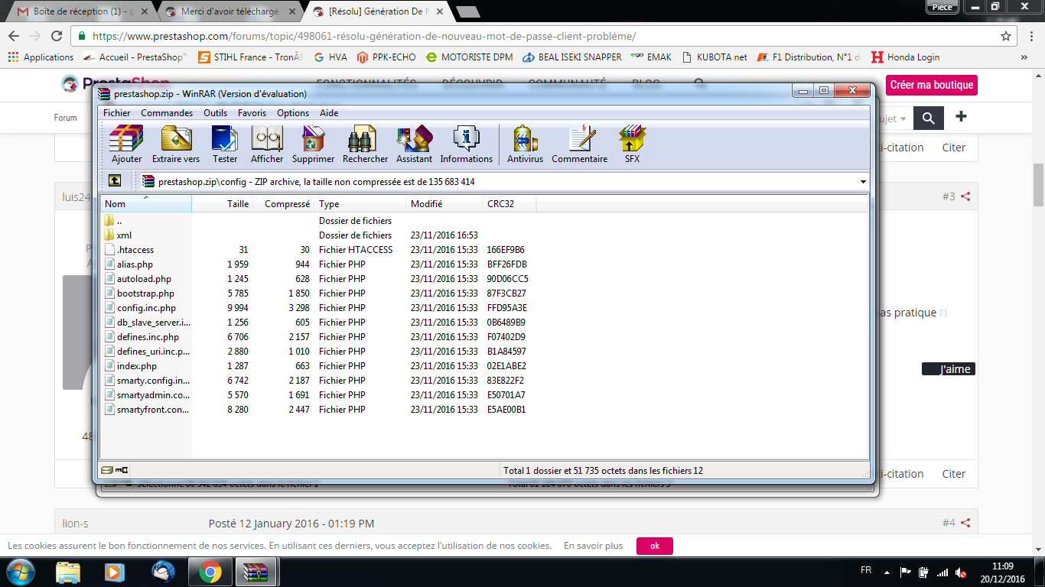This screenshot has height=587, width=1045.
Task: Select alias.php in the file list
Action: tap(135, 264)
